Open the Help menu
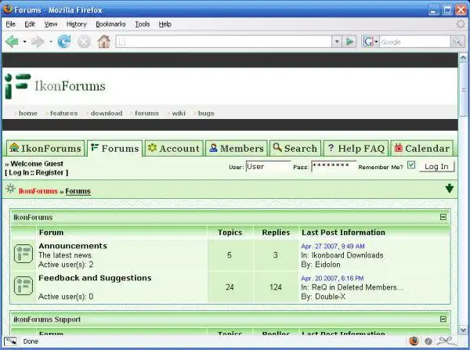470x350 pixels. (164, 24)
